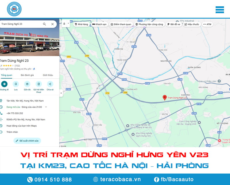230x185 pixels.
Task: Click the Gửi tới điện thoại icon
Action: 39,84
